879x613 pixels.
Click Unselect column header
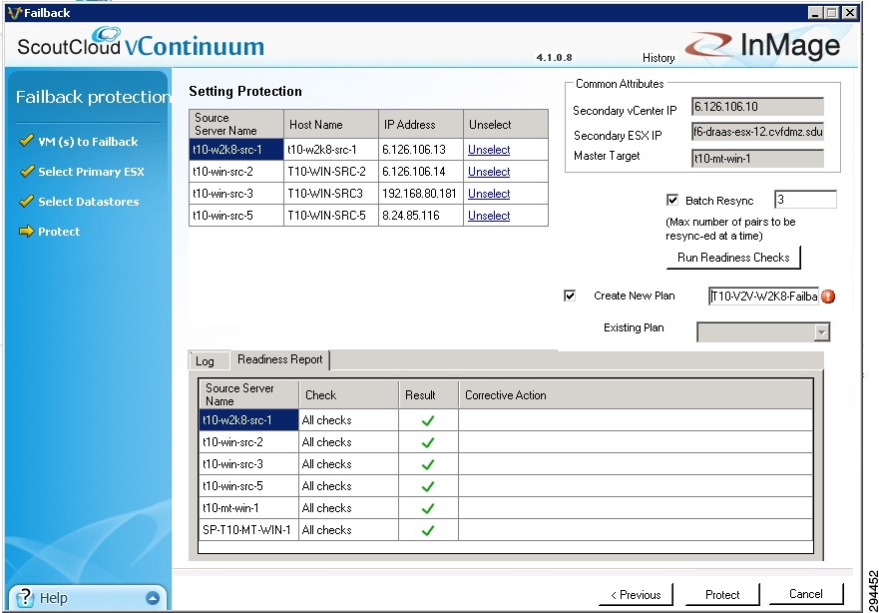pyautogui.click(x=506, y=125)
